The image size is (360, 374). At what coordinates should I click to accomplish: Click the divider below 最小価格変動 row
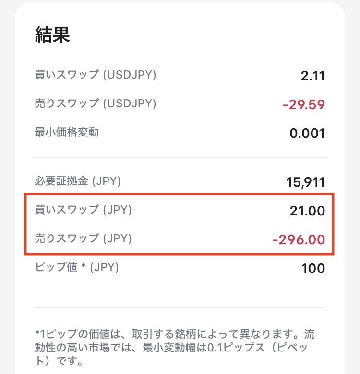click(x=180, y=158)
